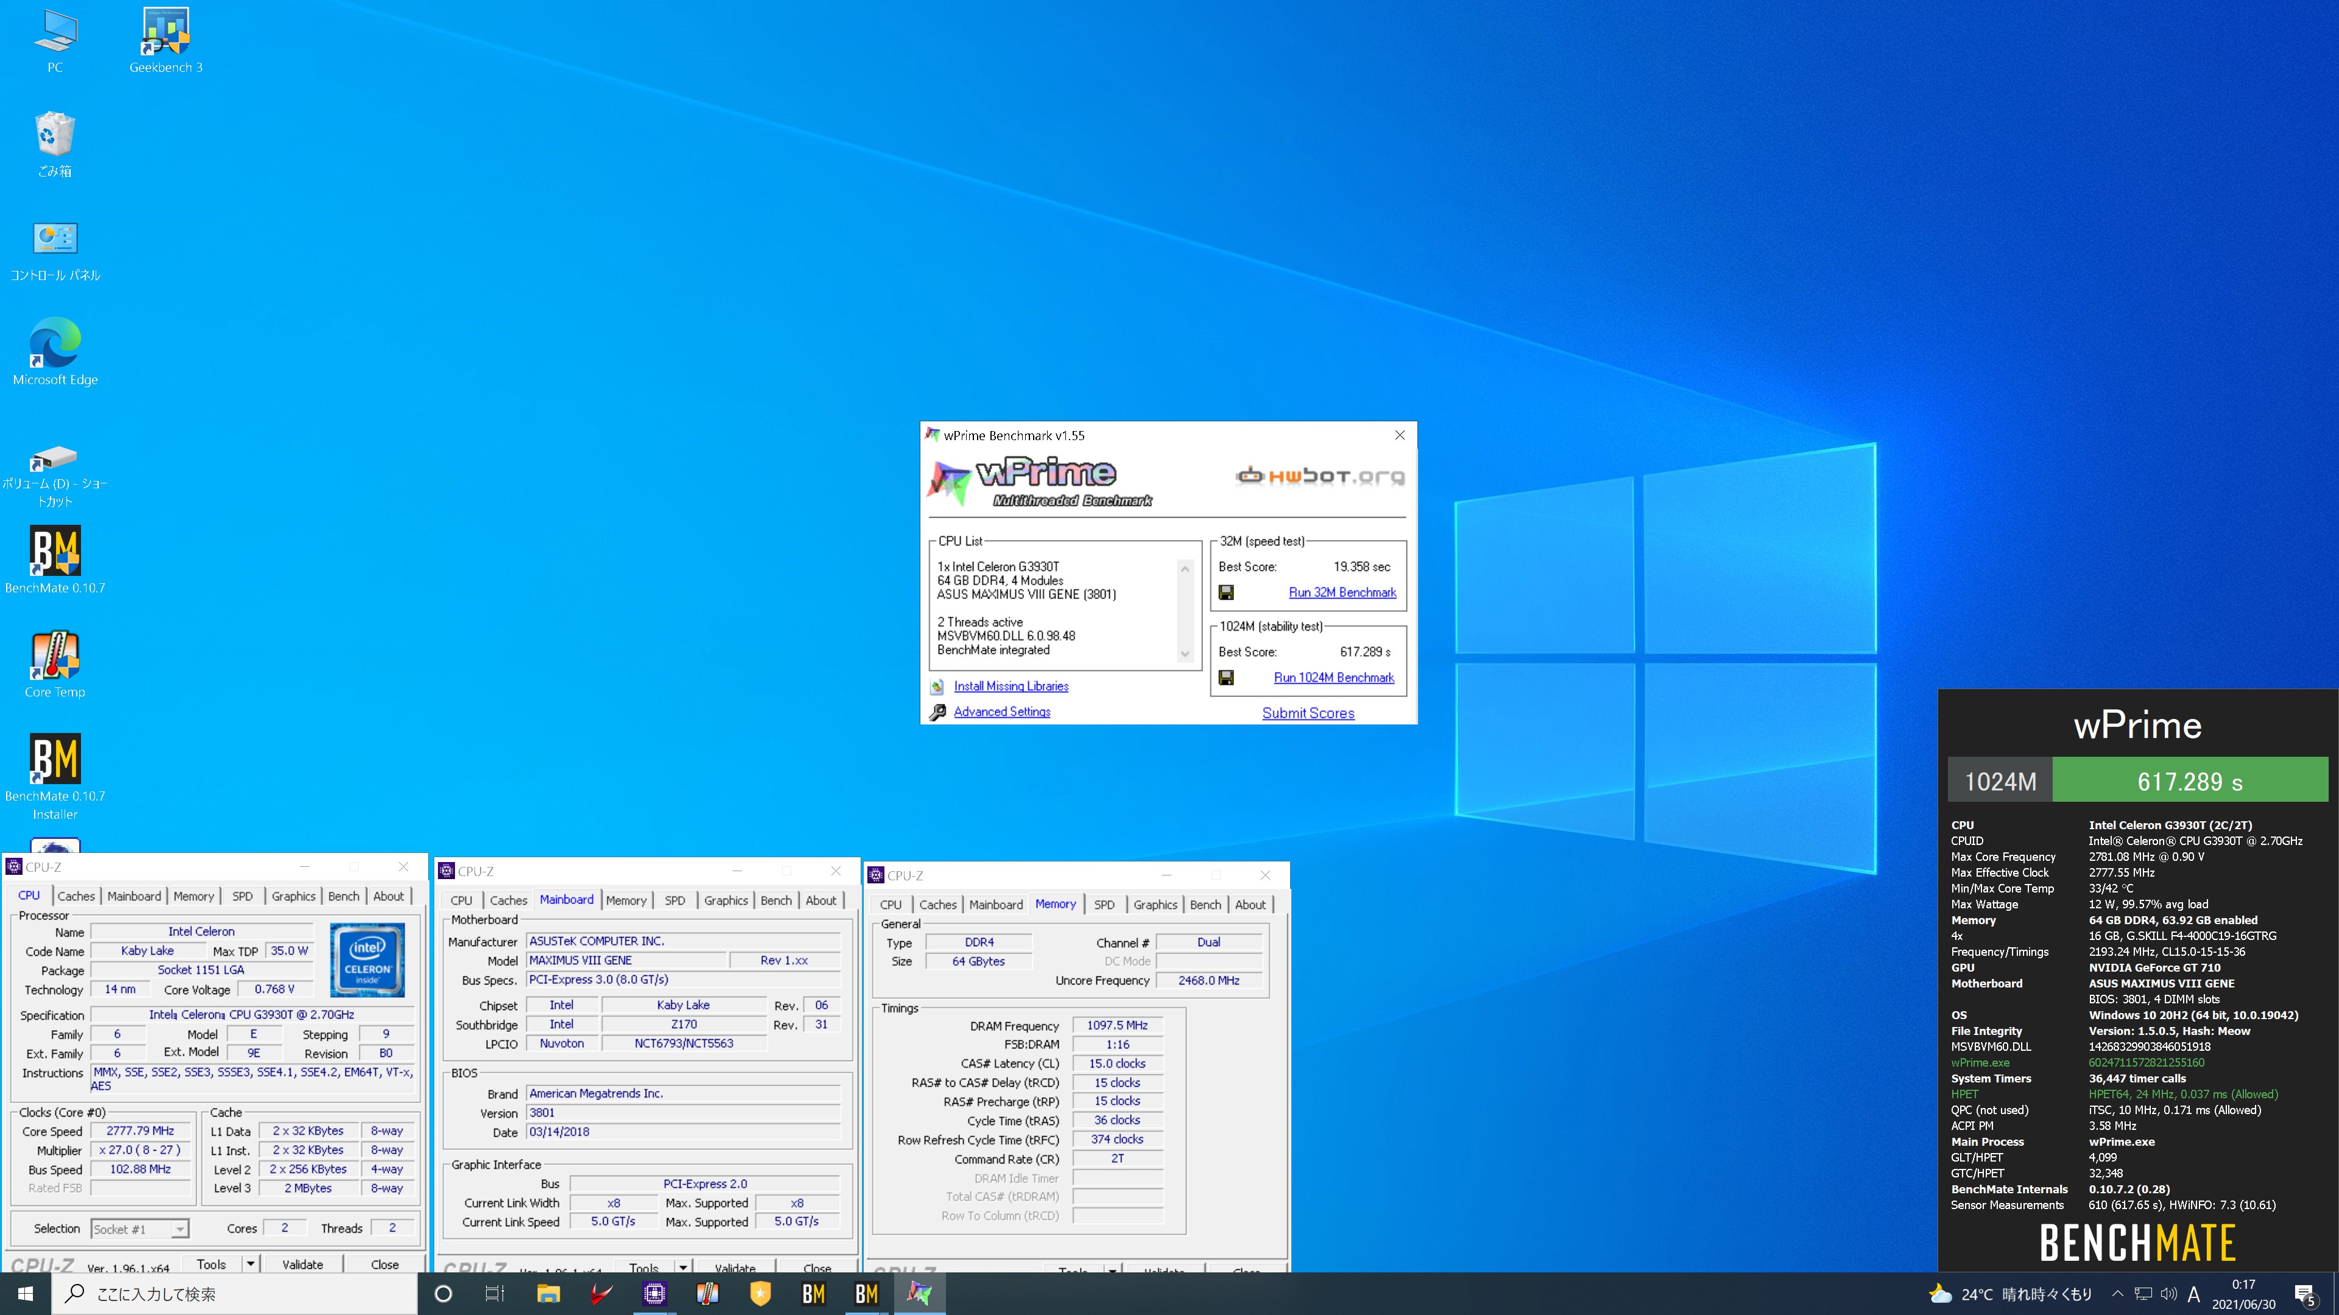
Task: Click the weather widget on taskbar
Action: [x=2009, y=1294]
